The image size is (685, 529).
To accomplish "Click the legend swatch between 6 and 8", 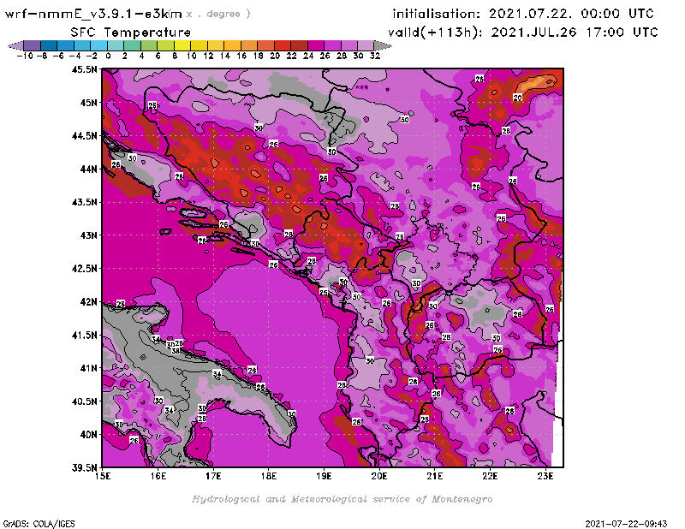I will pyautogui.click(x=165, y=45).
